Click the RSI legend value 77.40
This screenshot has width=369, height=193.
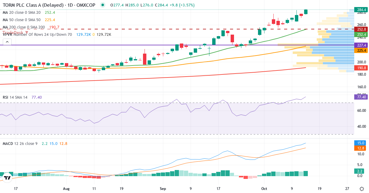click(x=37, y=97)
